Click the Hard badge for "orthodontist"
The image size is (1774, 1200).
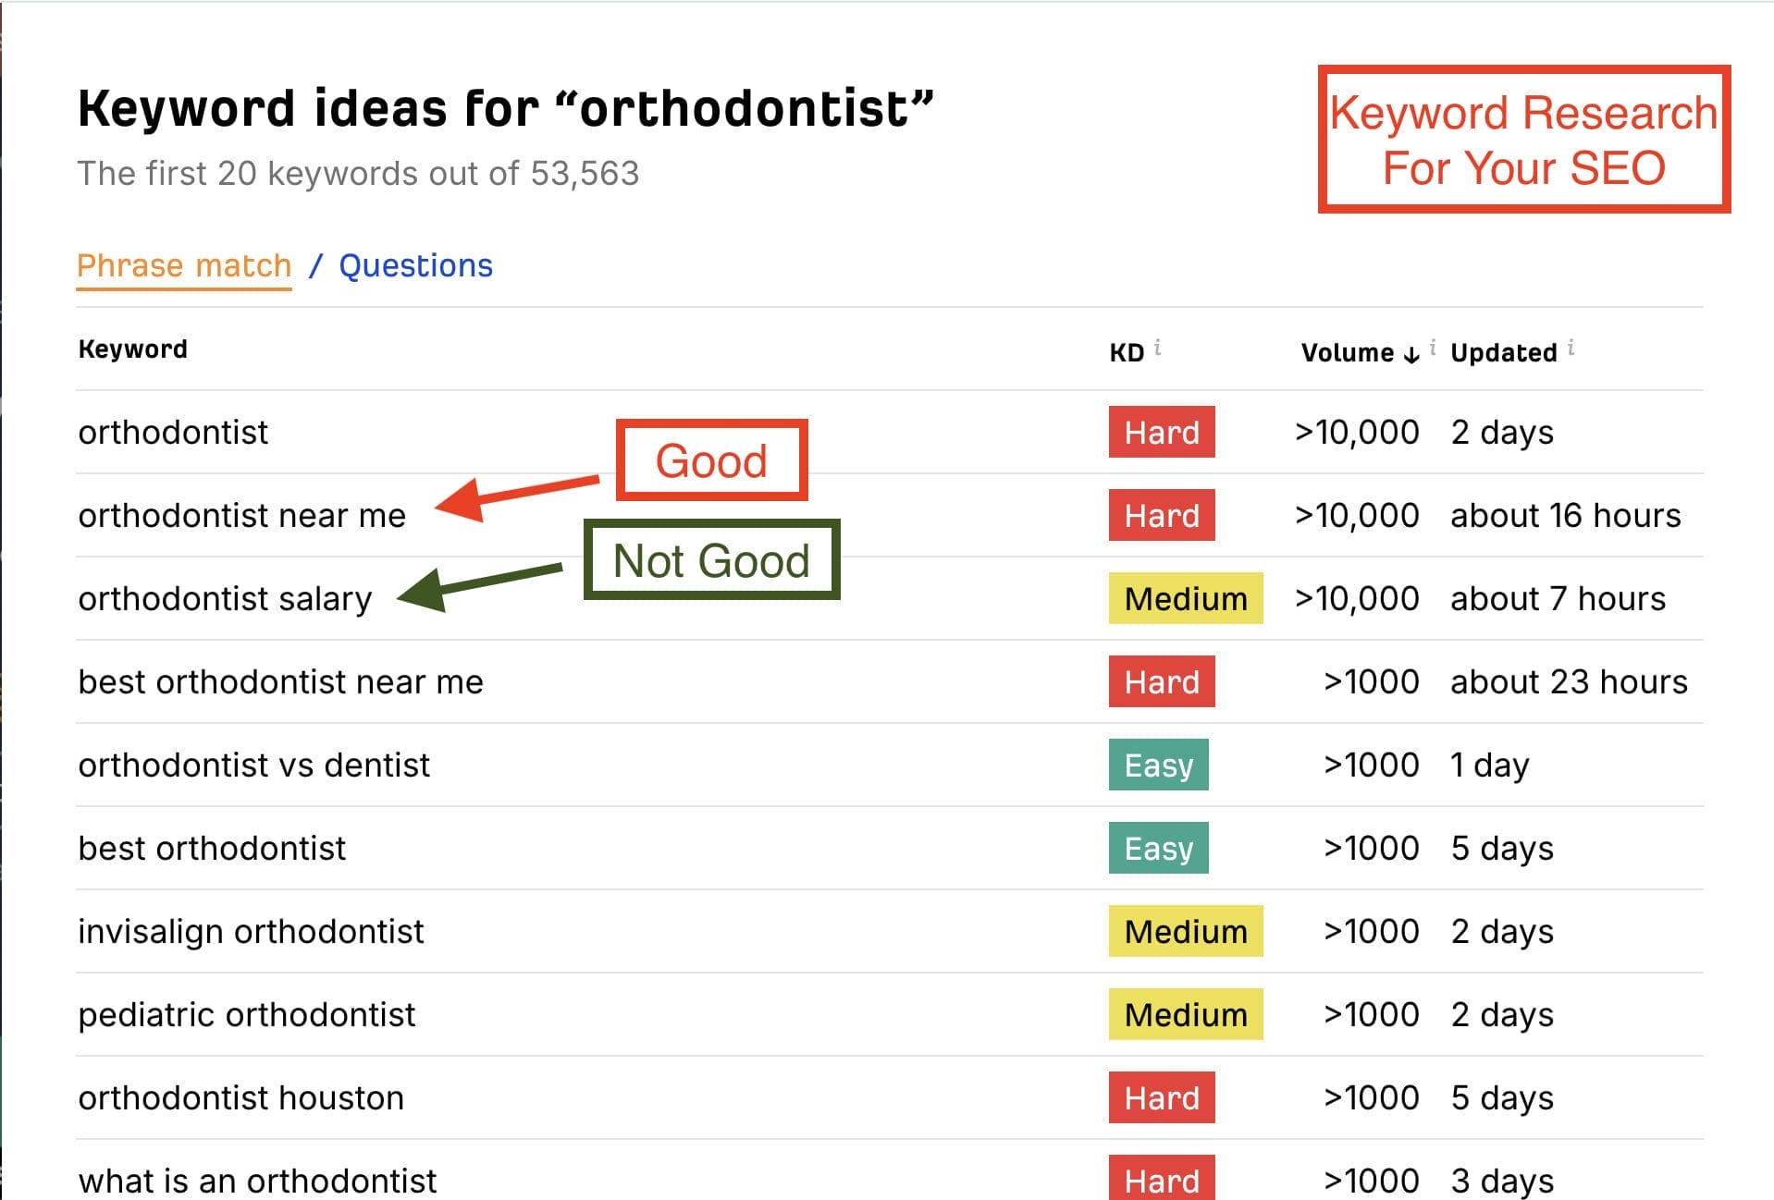(1161, 432)
